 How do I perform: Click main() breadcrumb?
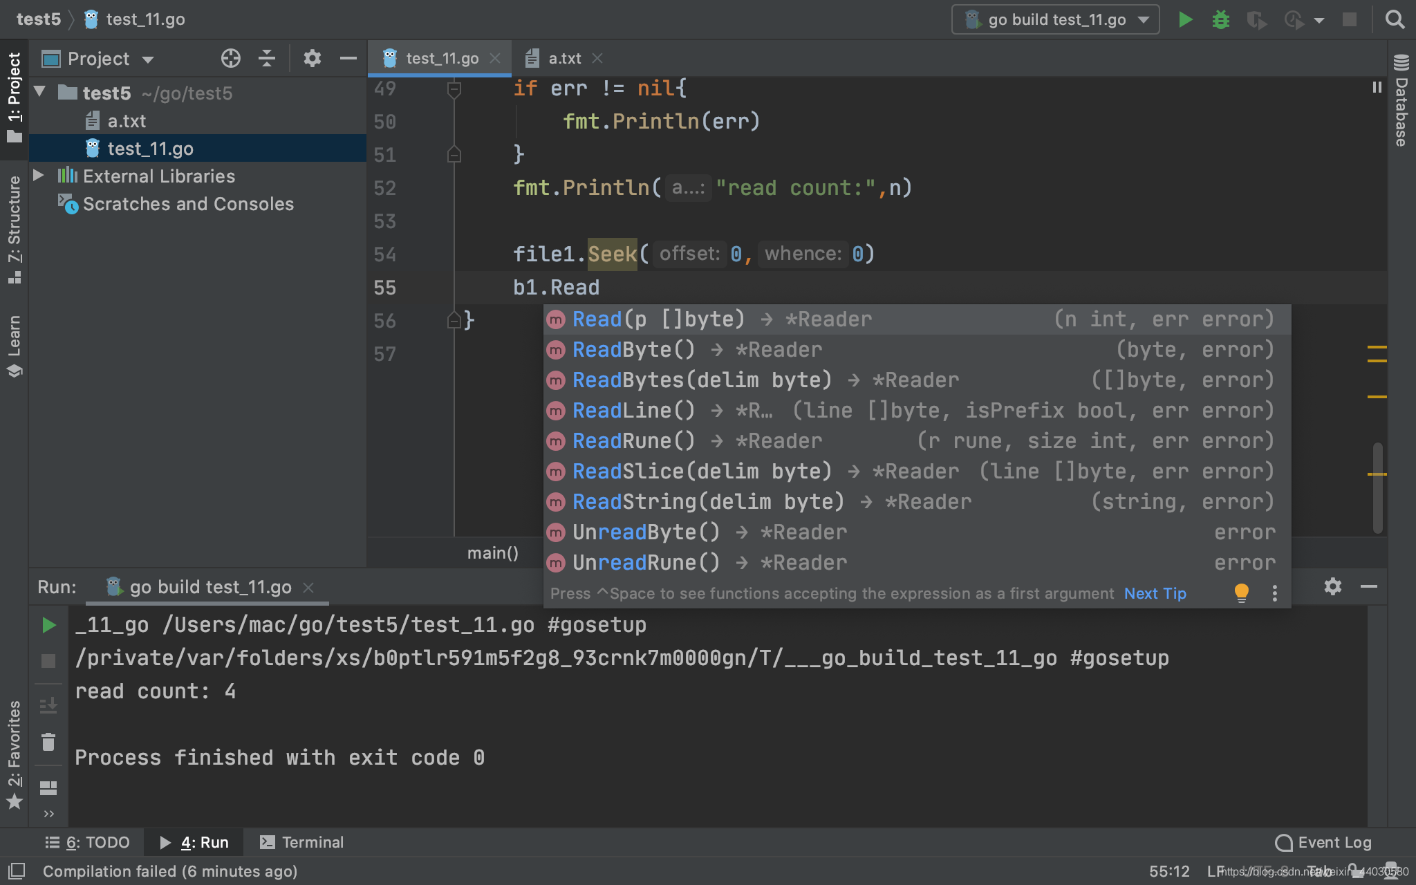click(492, 553)
